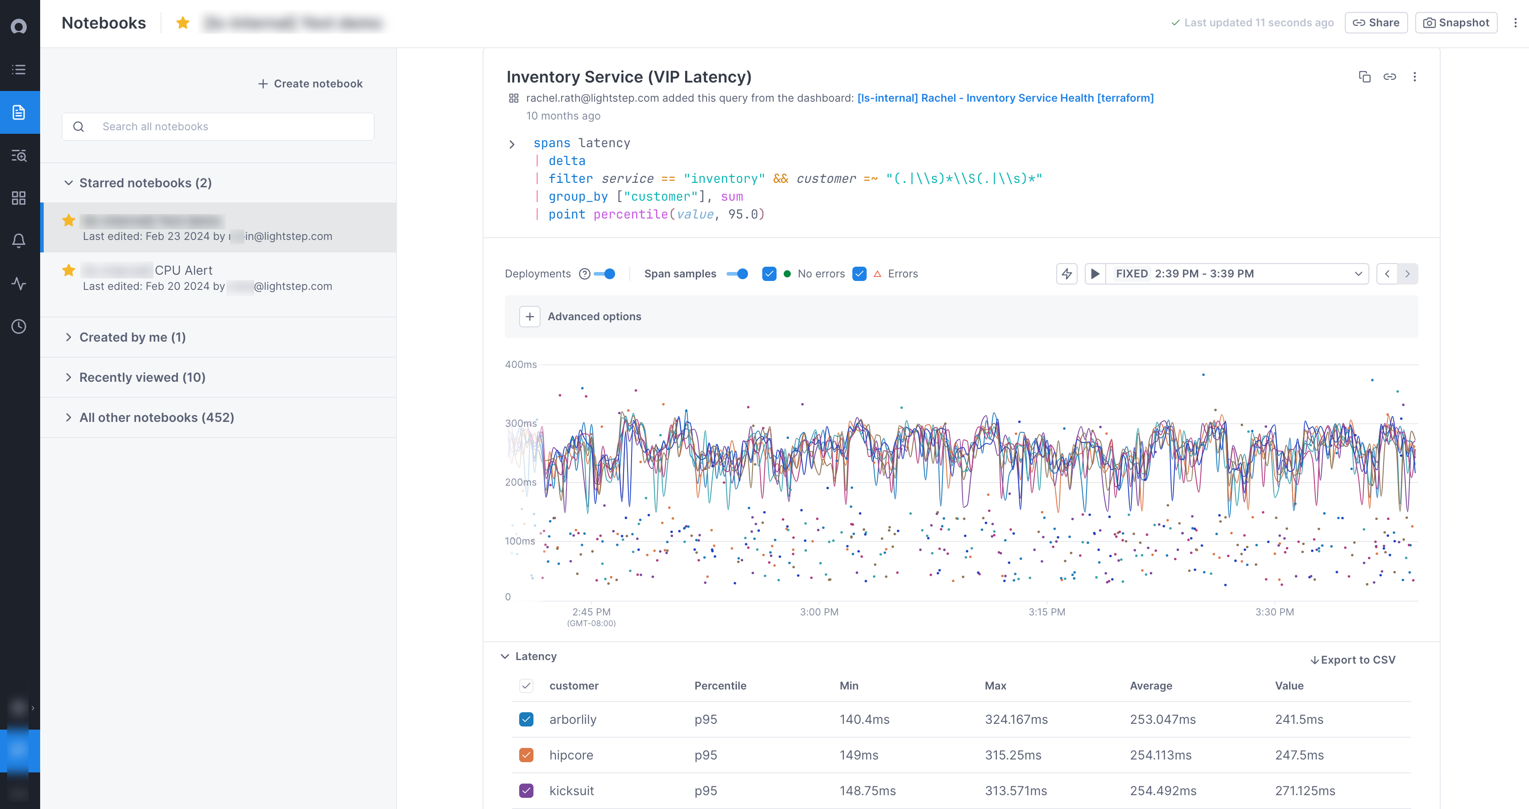Open the Inventory Service Health dashboard link
This screenshot has width=1529, height=809.
pos(1005,98)
